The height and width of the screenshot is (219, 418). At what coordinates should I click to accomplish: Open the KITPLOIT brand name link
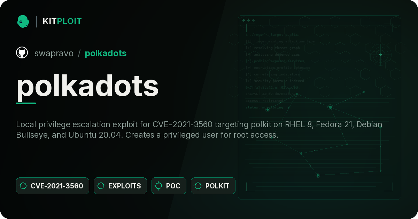click(x=62, y=21)
